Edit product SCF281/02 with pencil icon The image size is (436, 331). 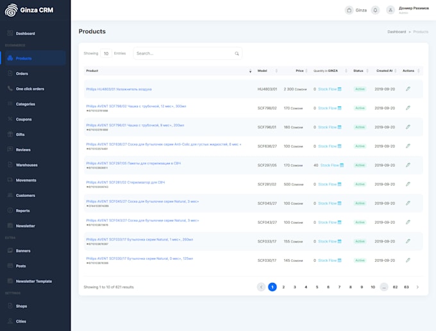(408, 184)
